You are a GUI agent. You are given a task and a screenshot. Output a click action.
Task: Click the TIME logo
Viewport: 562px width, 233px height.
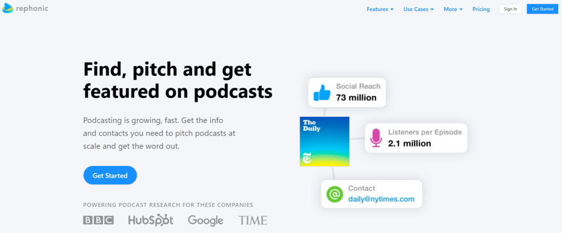[252, 220]
